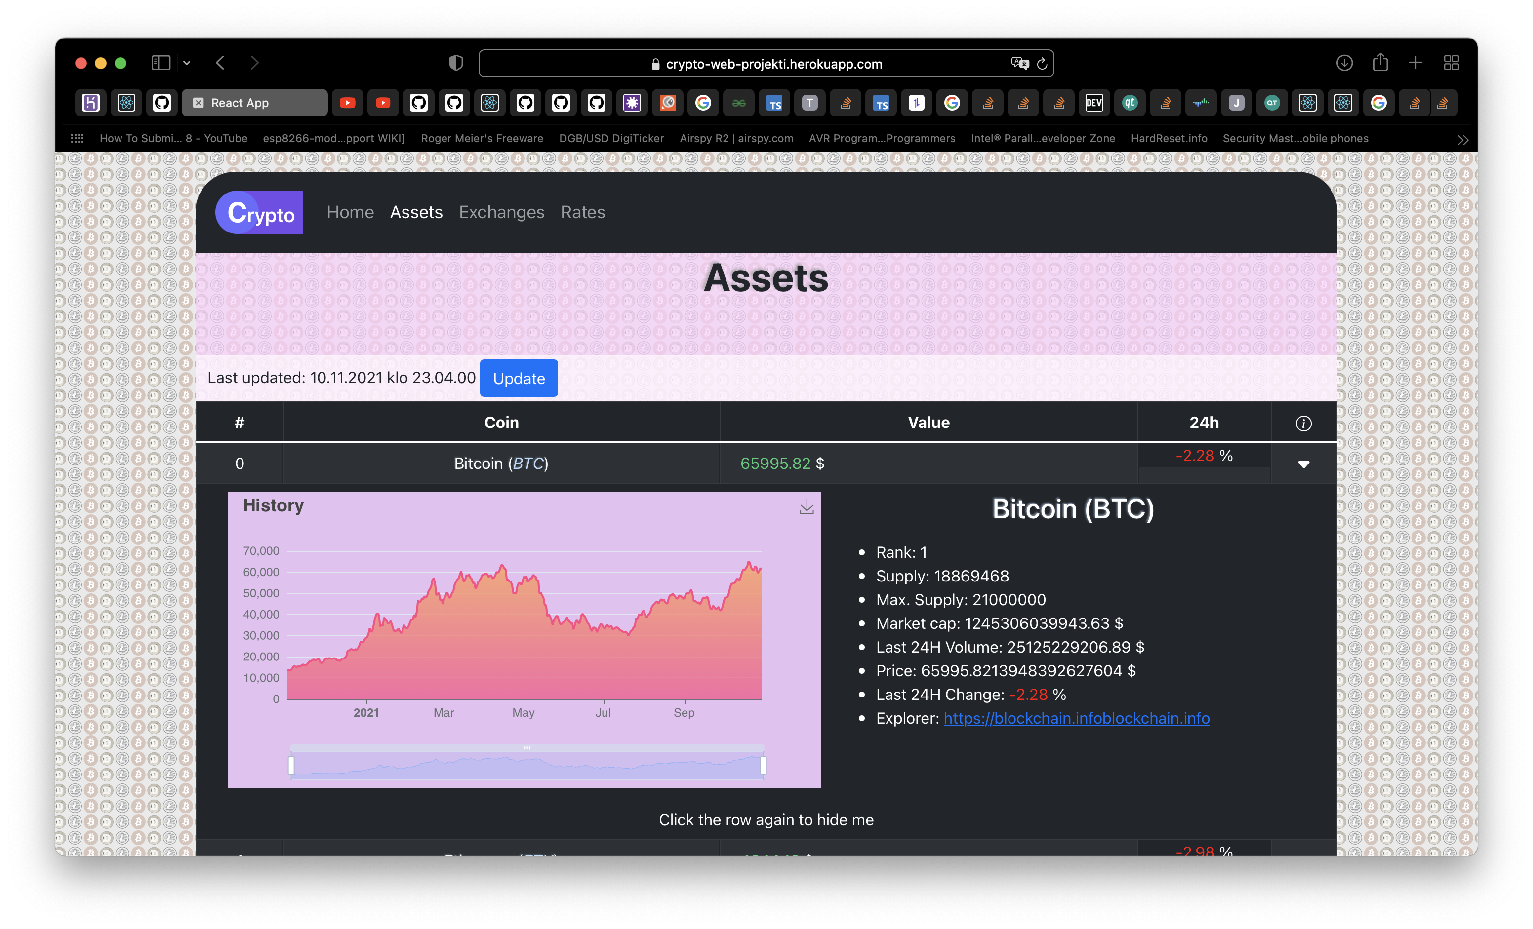Click the info icon in table header
The height and width of the screenshot is (929, 1533).
(1303, 424)
